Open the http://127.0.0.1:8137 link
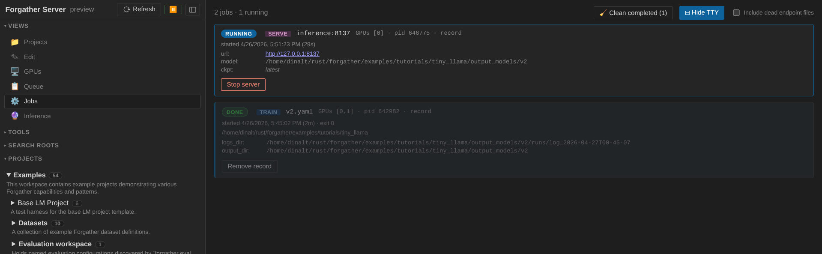 coord(292,54)
